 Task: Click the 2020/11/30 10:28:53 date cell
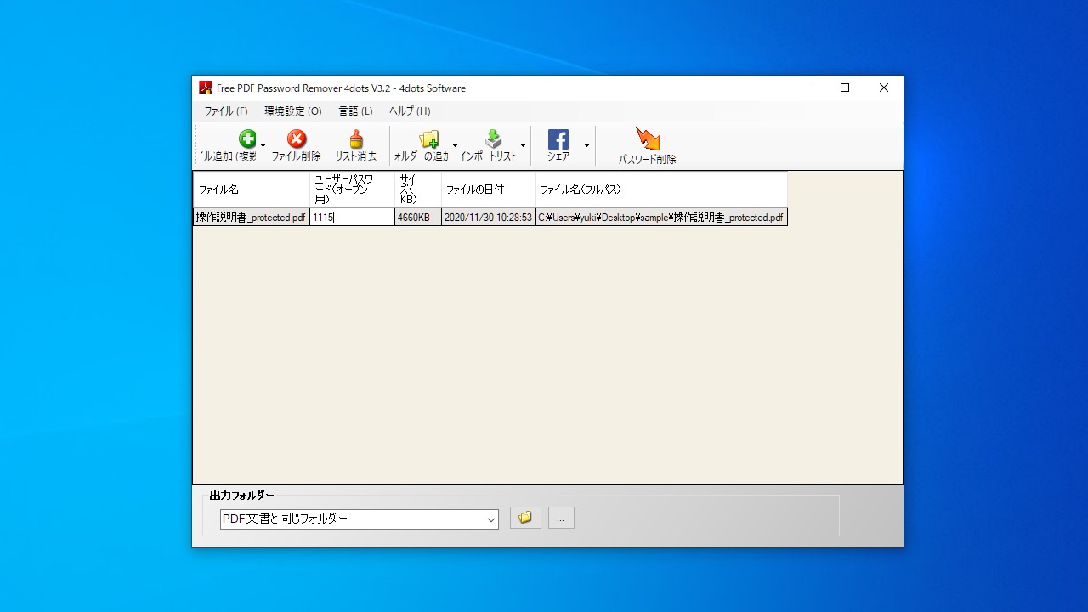coord(489,218)
